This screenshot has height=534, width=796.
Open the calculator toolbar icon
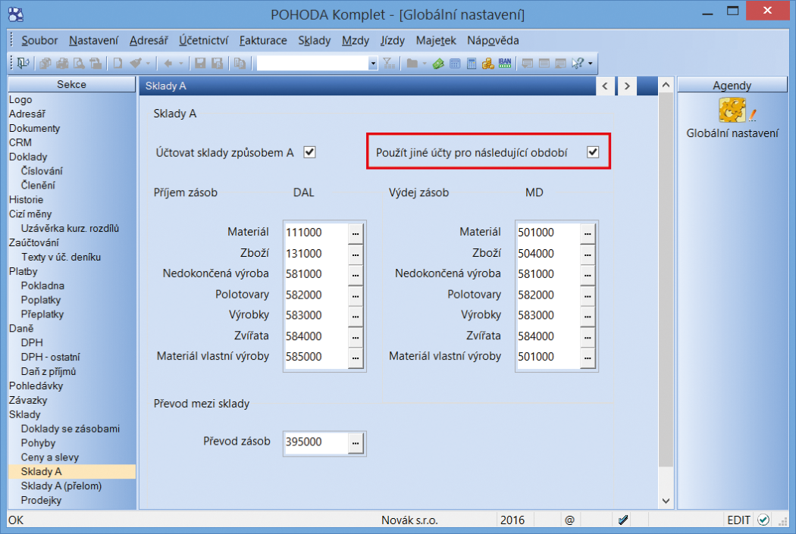[x=472, y=64]
